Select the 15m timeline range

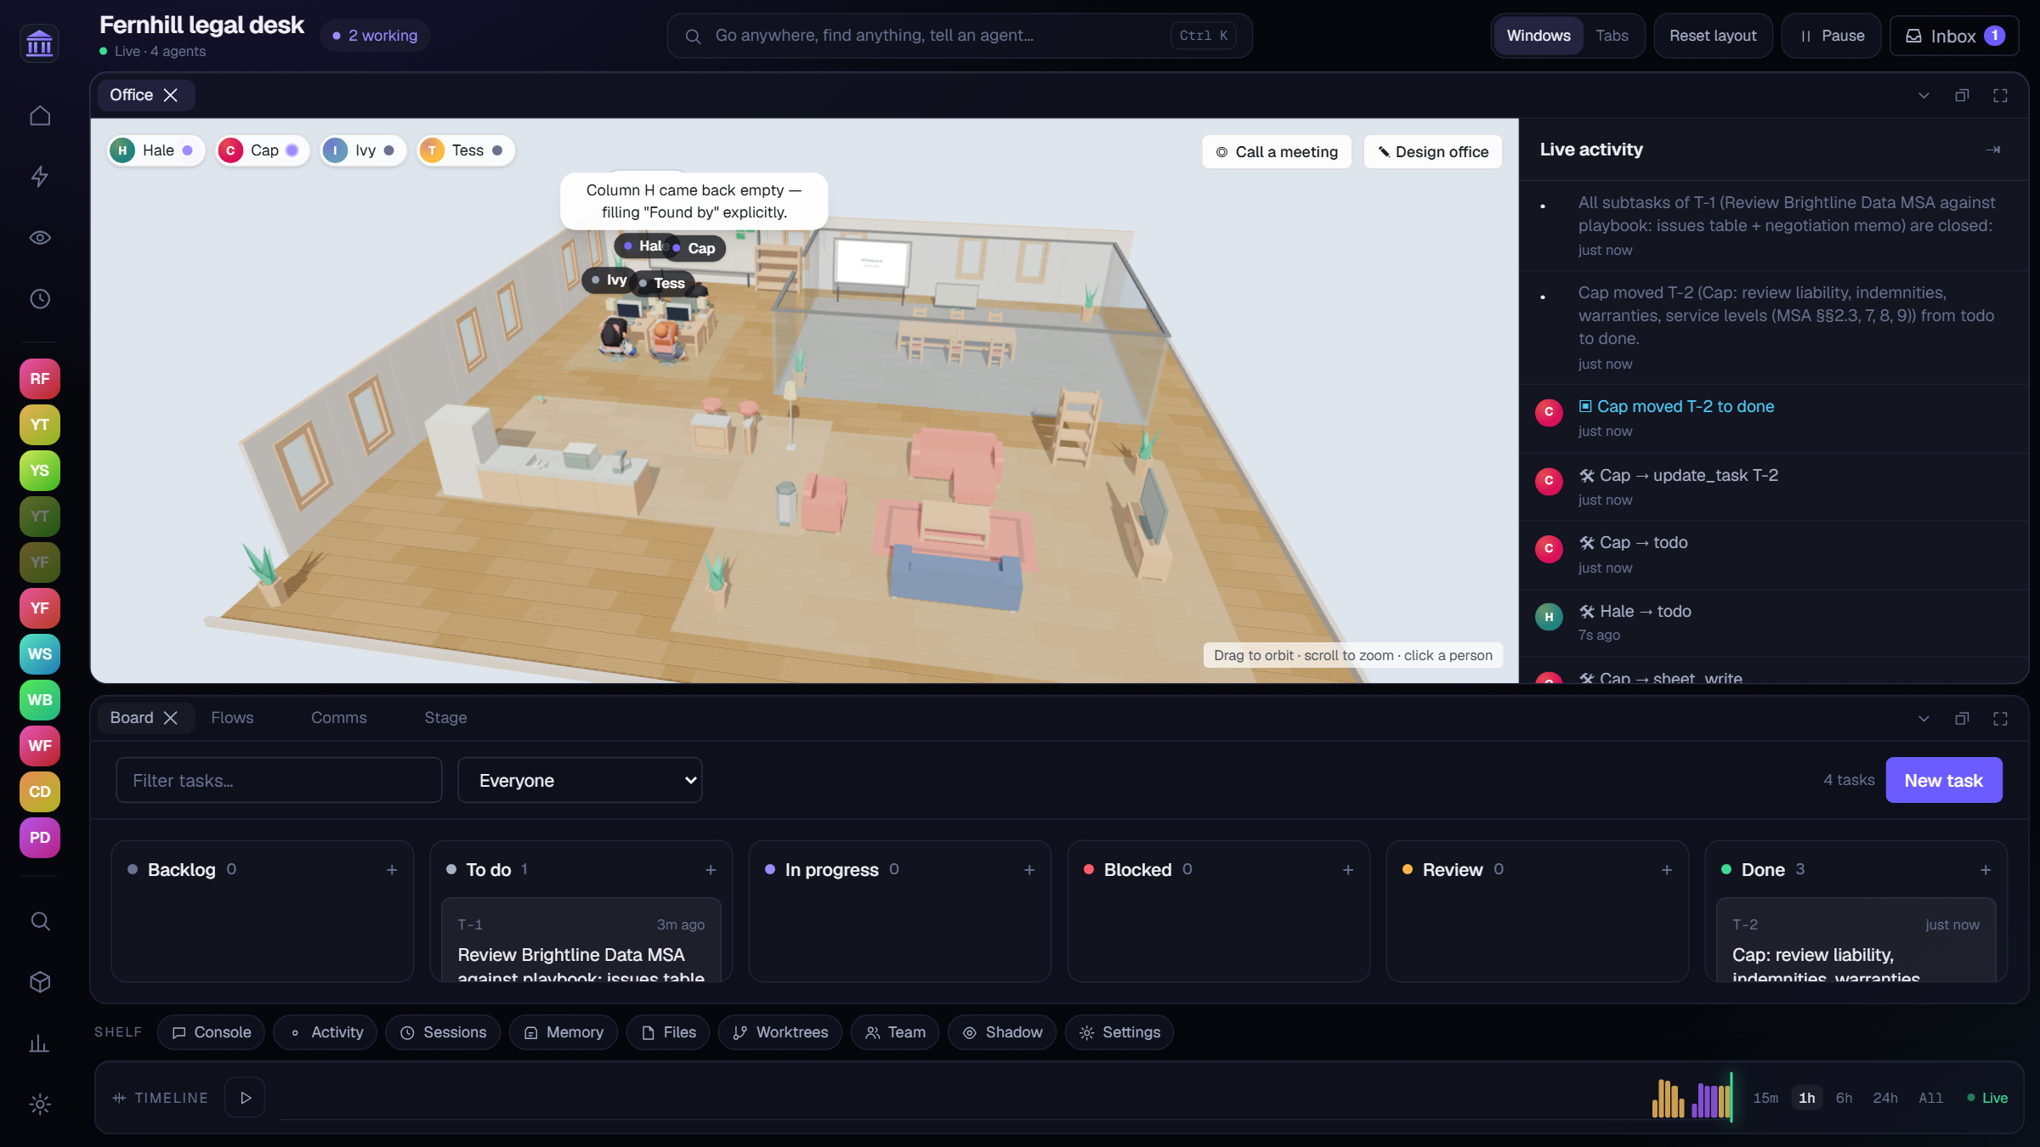click(1765, 1098)
